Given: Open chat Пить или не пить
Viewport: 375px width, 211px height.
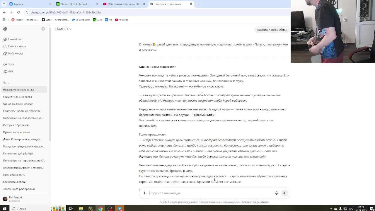Looking at the screenshot, I should point(24,175).
